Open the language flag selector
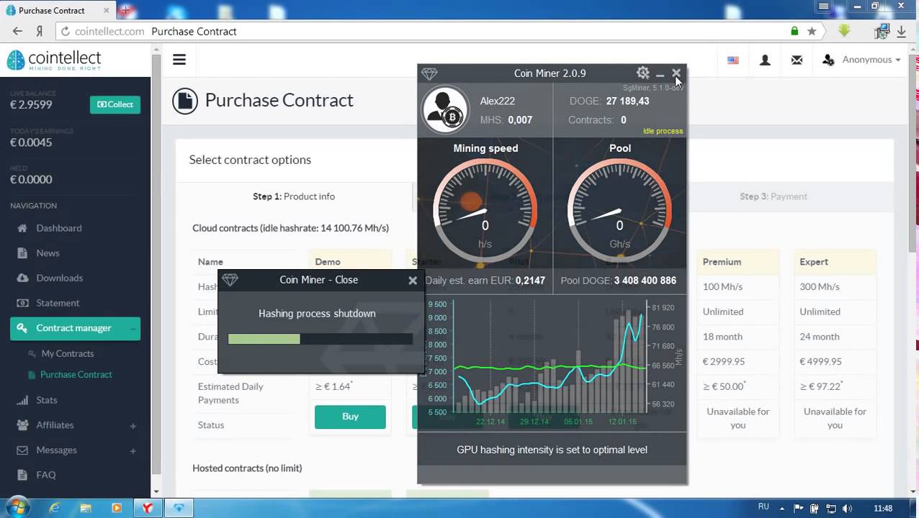 point(733,60)
